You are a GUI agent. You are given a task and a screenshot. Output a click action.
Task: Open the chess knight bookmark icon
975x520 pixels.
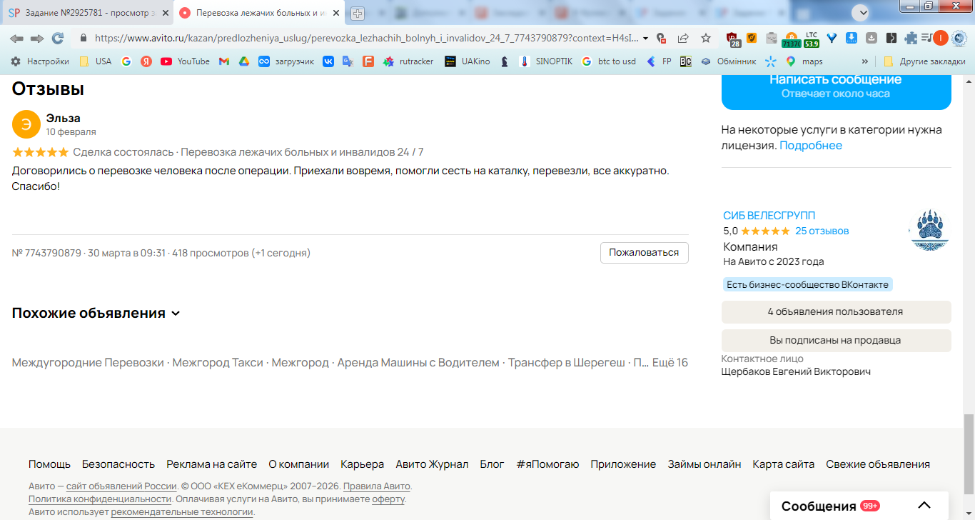(505, 61)
